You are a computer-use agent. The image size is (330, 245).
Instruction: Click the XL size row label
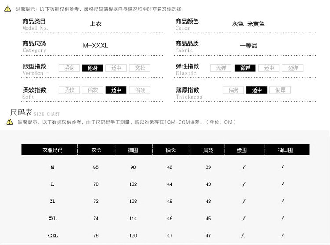(53, 202)
